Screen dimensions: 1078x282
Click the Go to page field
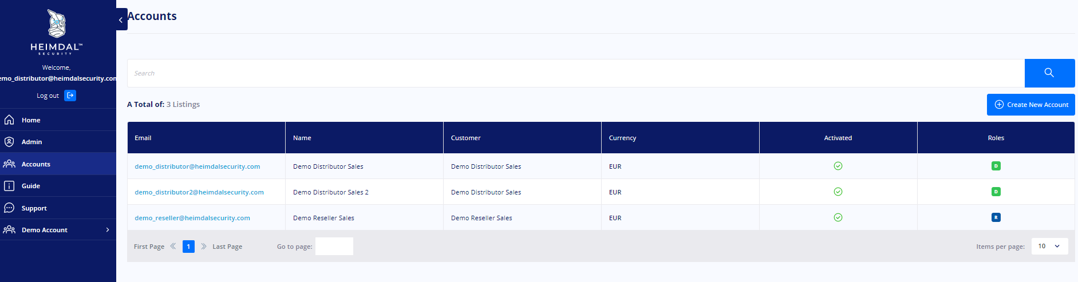334,246
